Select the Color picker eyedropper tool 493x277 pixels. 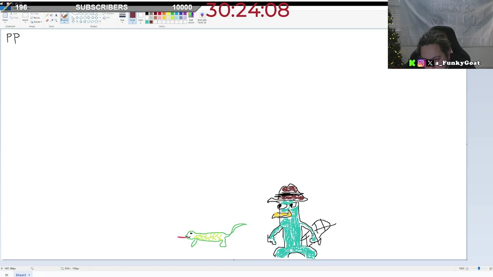[52, 20]
